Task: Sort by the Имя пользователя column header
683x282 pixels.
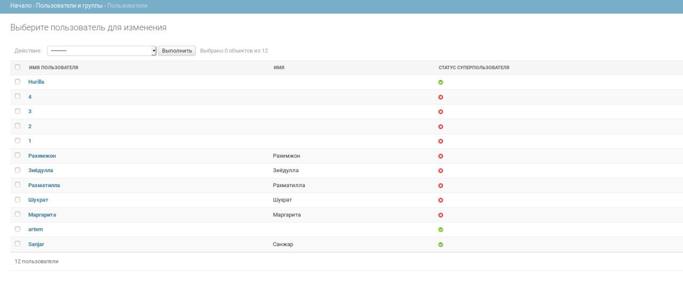Action: [x=53, y=68]
